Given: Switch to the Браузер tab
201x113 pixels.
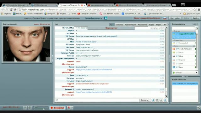Looking at the screenshot, I should (119, 24).
